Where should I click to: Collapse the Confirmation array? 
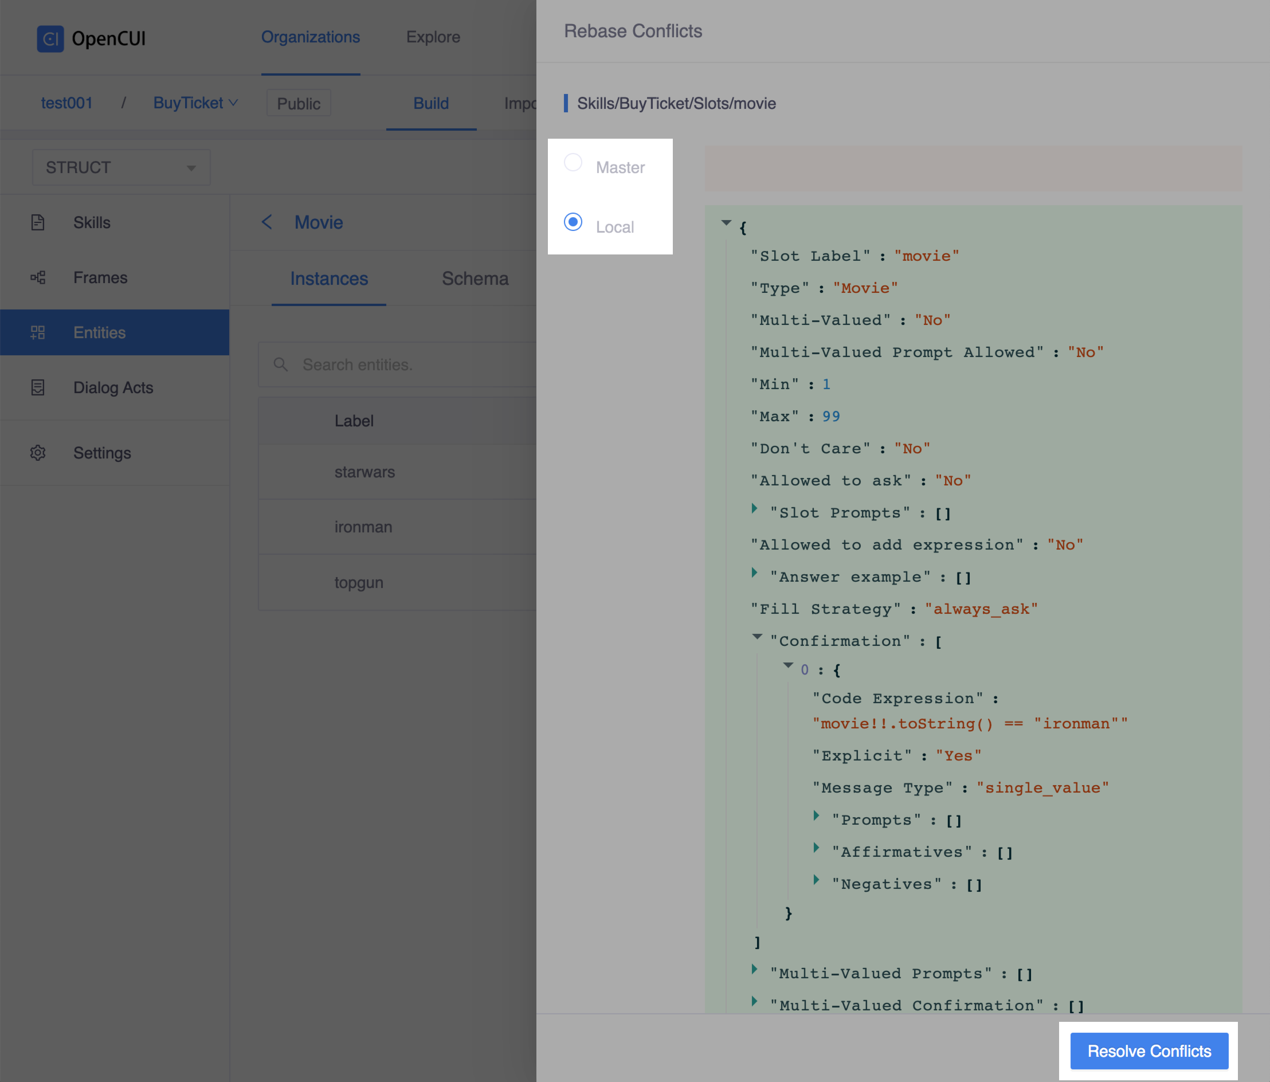click(x=758, y=637)
